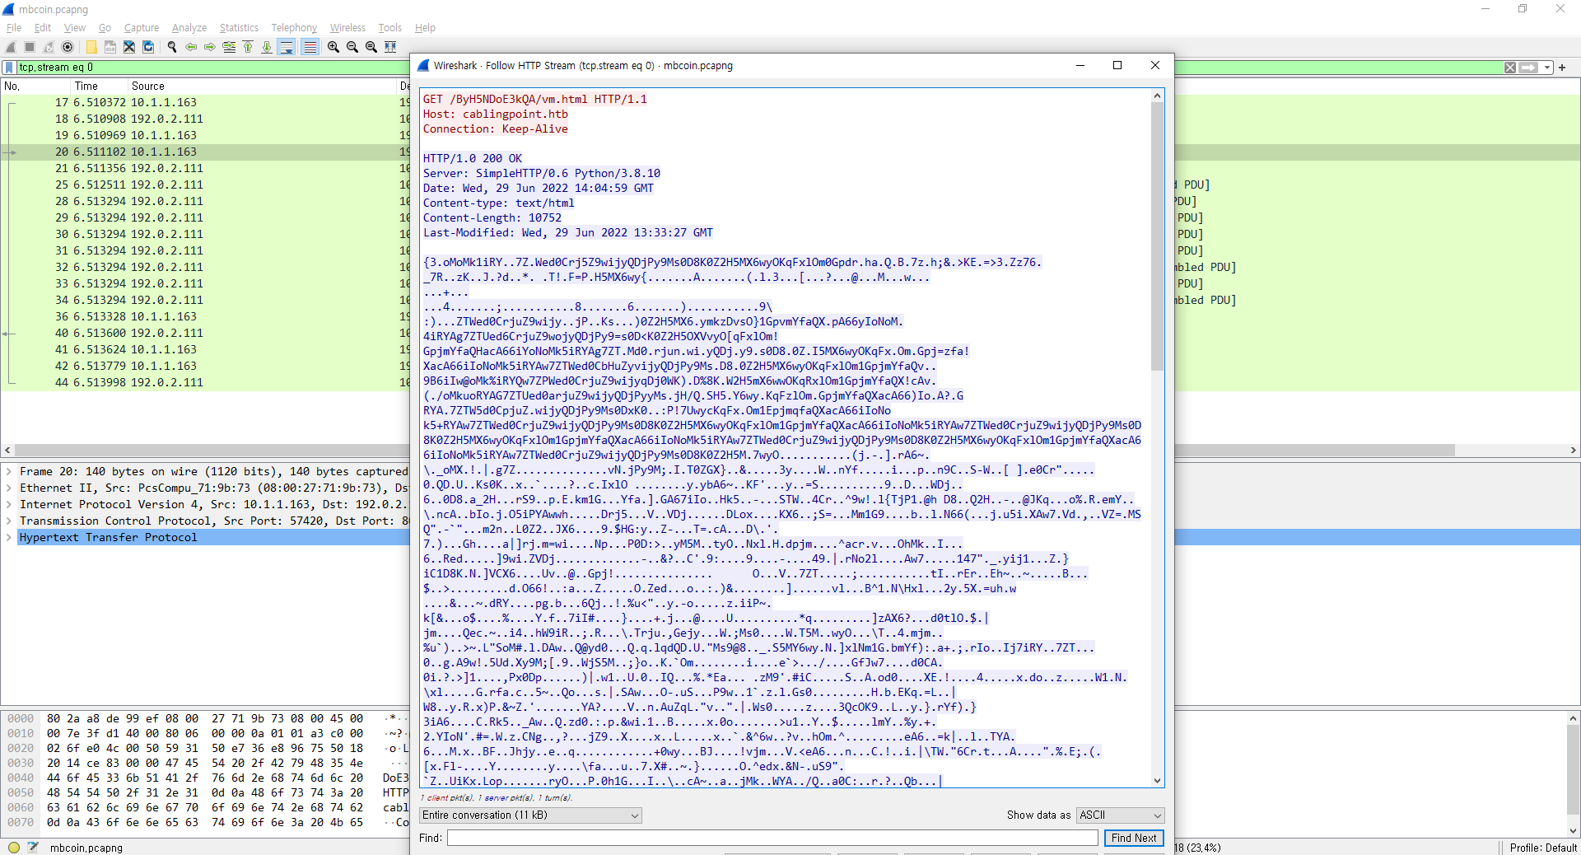
Task: Toggle packet list colorization rules
Action: point(310,47)
